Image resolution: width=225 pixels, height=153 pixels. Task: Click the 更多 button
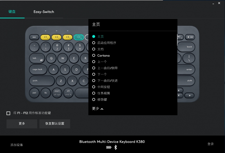tap(22, 124)
